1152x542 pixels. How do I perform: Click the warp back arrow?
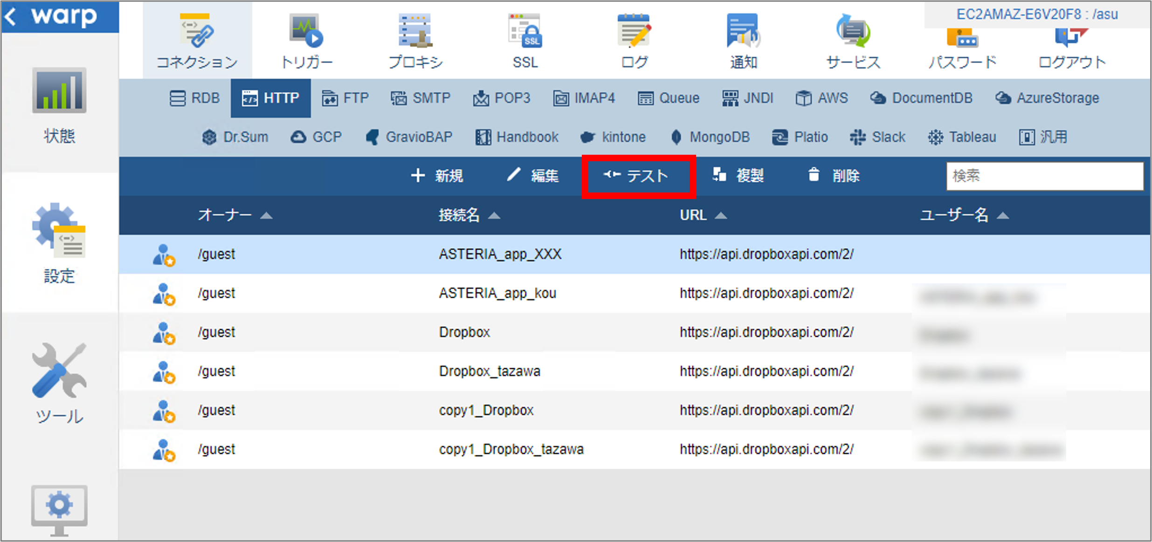click(11, 17)
